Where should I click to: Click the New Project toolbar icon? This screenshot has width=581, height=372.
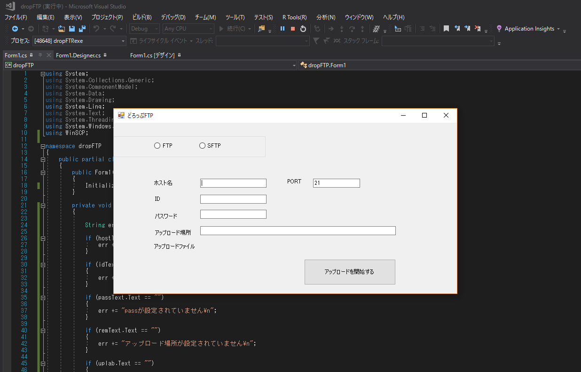point(46,29)
